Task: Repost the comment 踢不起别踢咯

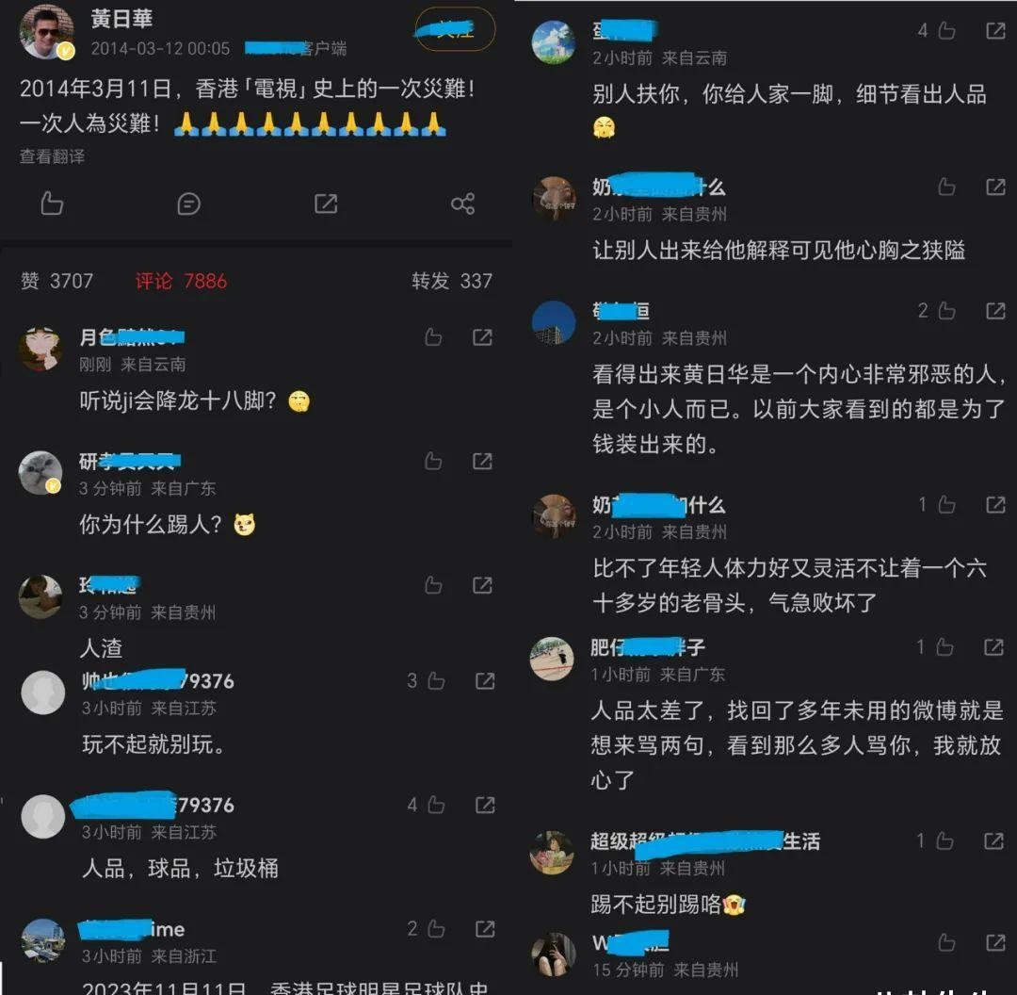Action: (x=993, y=841)
